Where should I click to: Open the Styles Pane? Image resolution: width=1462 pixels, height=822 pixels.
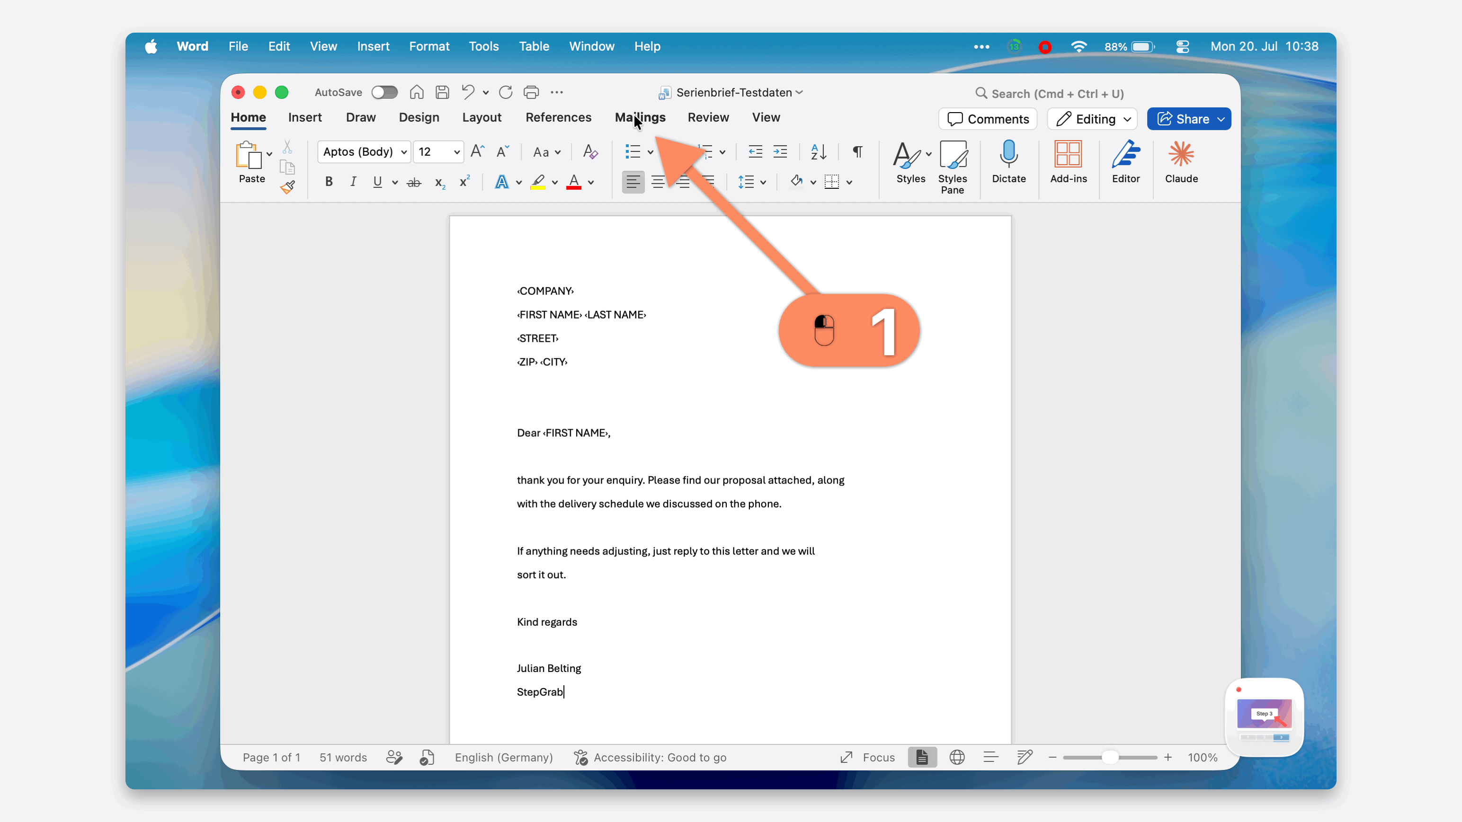coord(953,168)
